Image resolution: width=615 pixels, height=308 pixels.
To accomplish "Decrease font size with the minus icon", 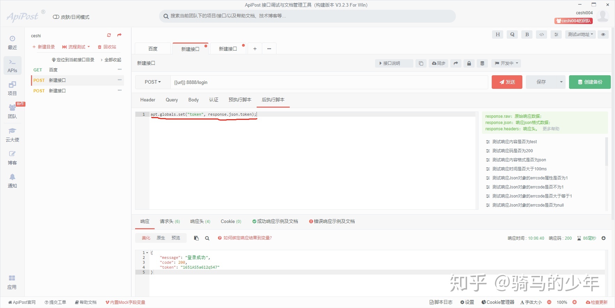I will click(x=549, y=302).
